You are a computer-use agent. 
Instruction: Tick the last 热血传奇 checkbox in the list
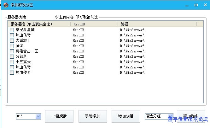[x=12, y=72]
